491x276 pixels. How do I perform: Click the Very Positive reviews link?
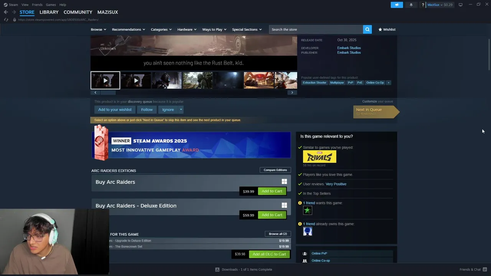(x=336, y=184)
